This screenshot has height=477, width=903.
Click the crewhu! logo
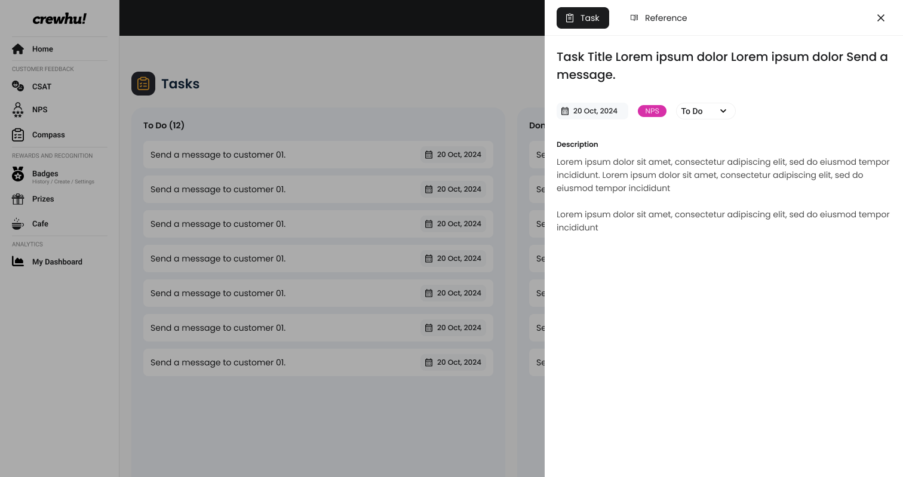[60, 19]
